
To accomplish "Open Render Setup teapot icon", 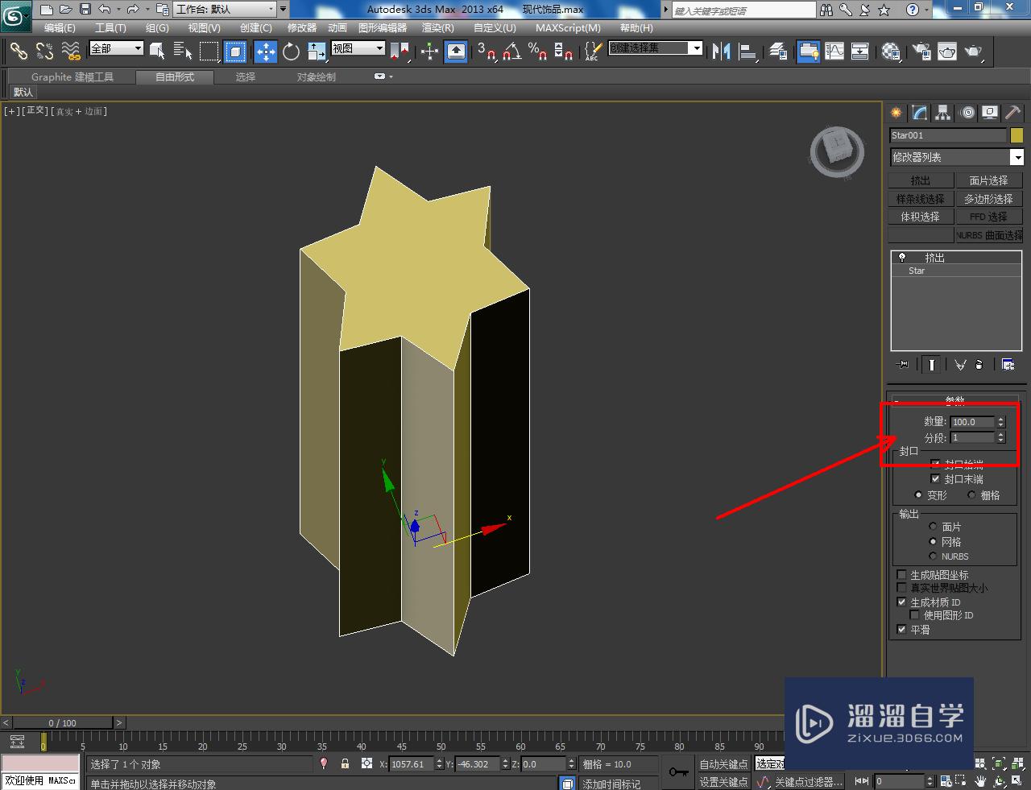I will [922, 51].
